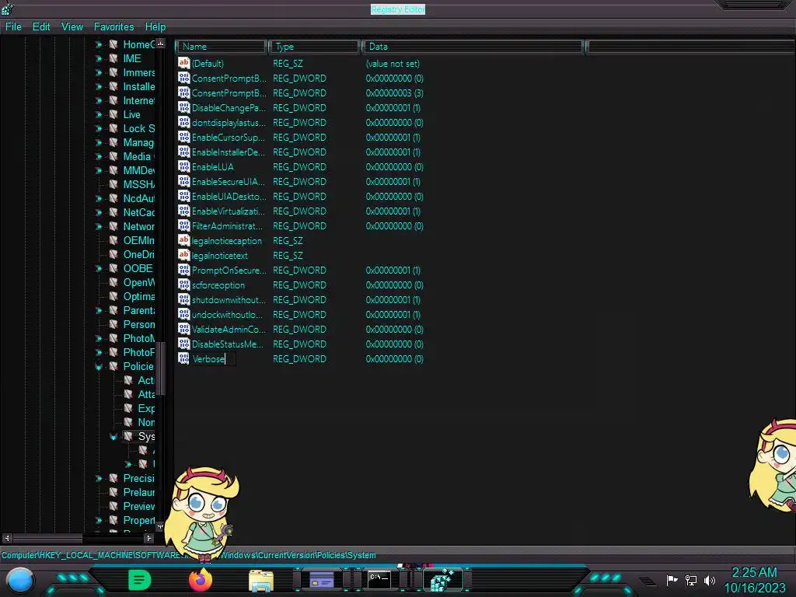Open the green notes app in taskbar
Viewport: 796px width, 597px height.
point(140,580)
